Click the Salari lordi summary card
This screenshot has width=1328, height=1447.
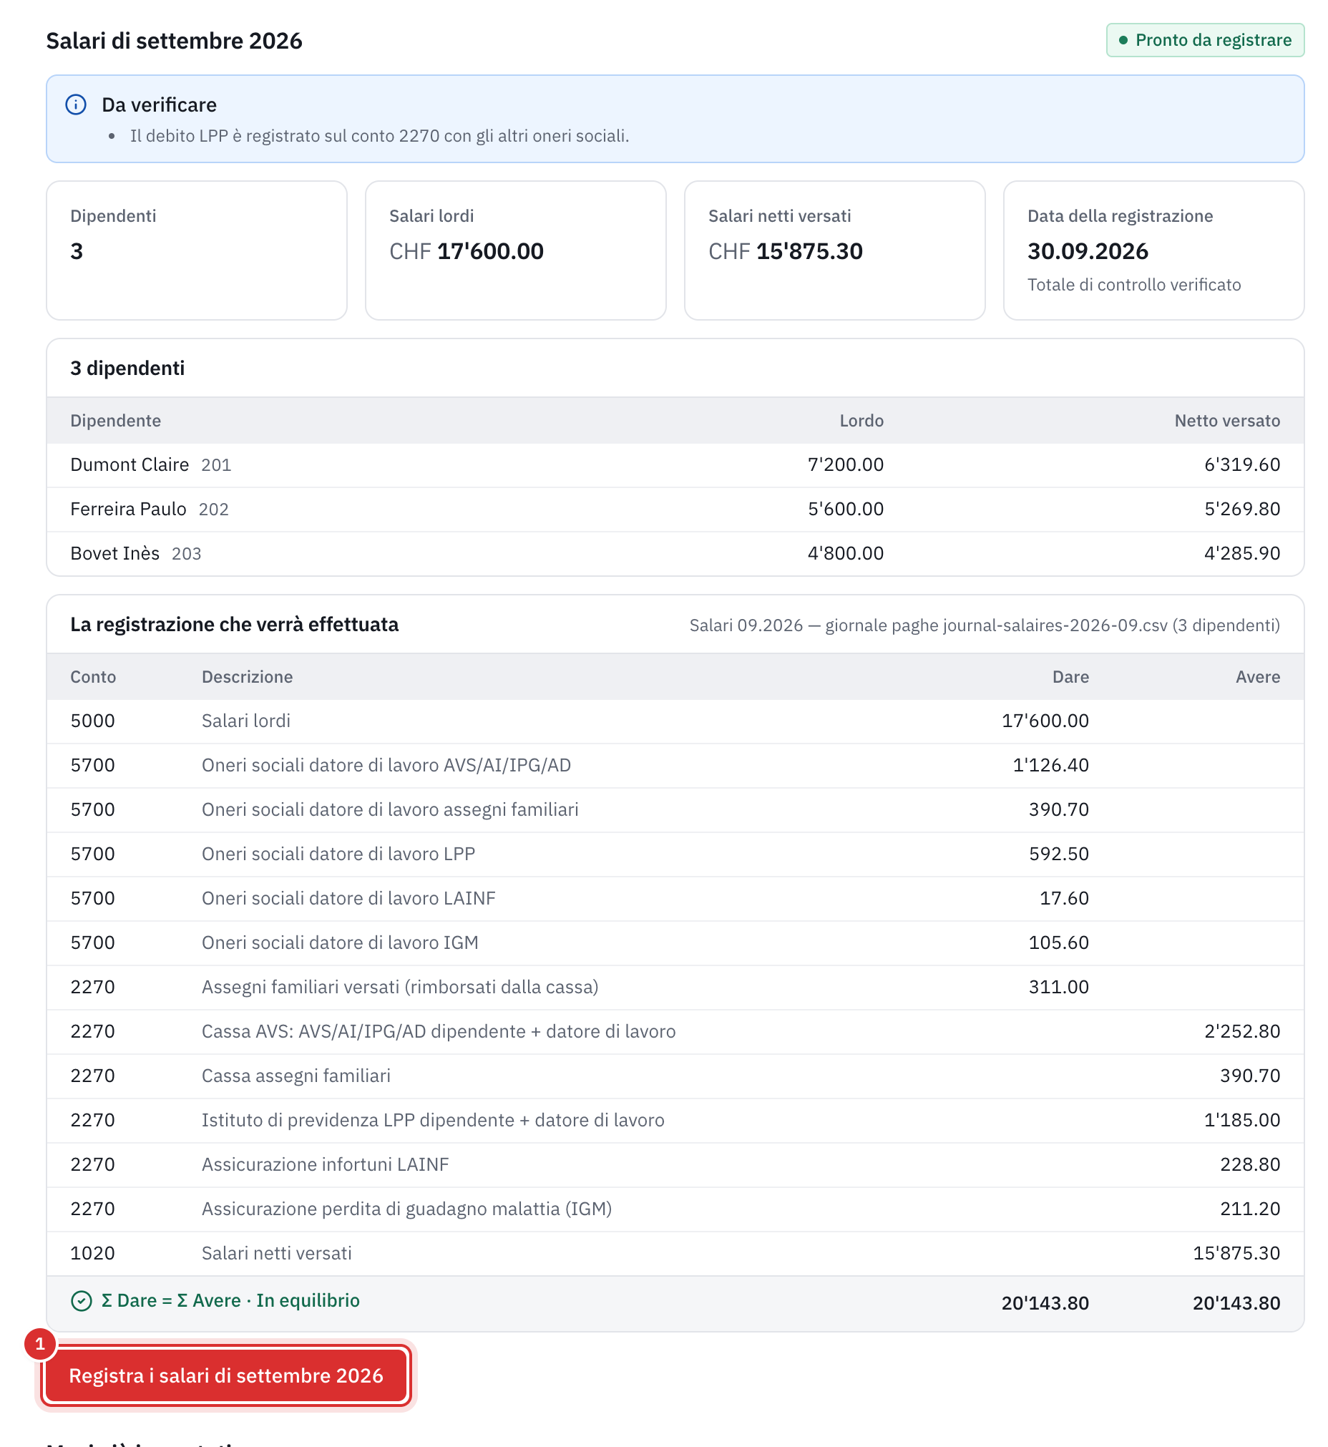tap(515, 250)
